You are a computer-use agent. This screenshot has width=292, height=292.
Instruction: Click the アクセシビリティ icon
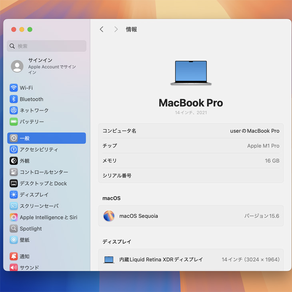(14, 150)
